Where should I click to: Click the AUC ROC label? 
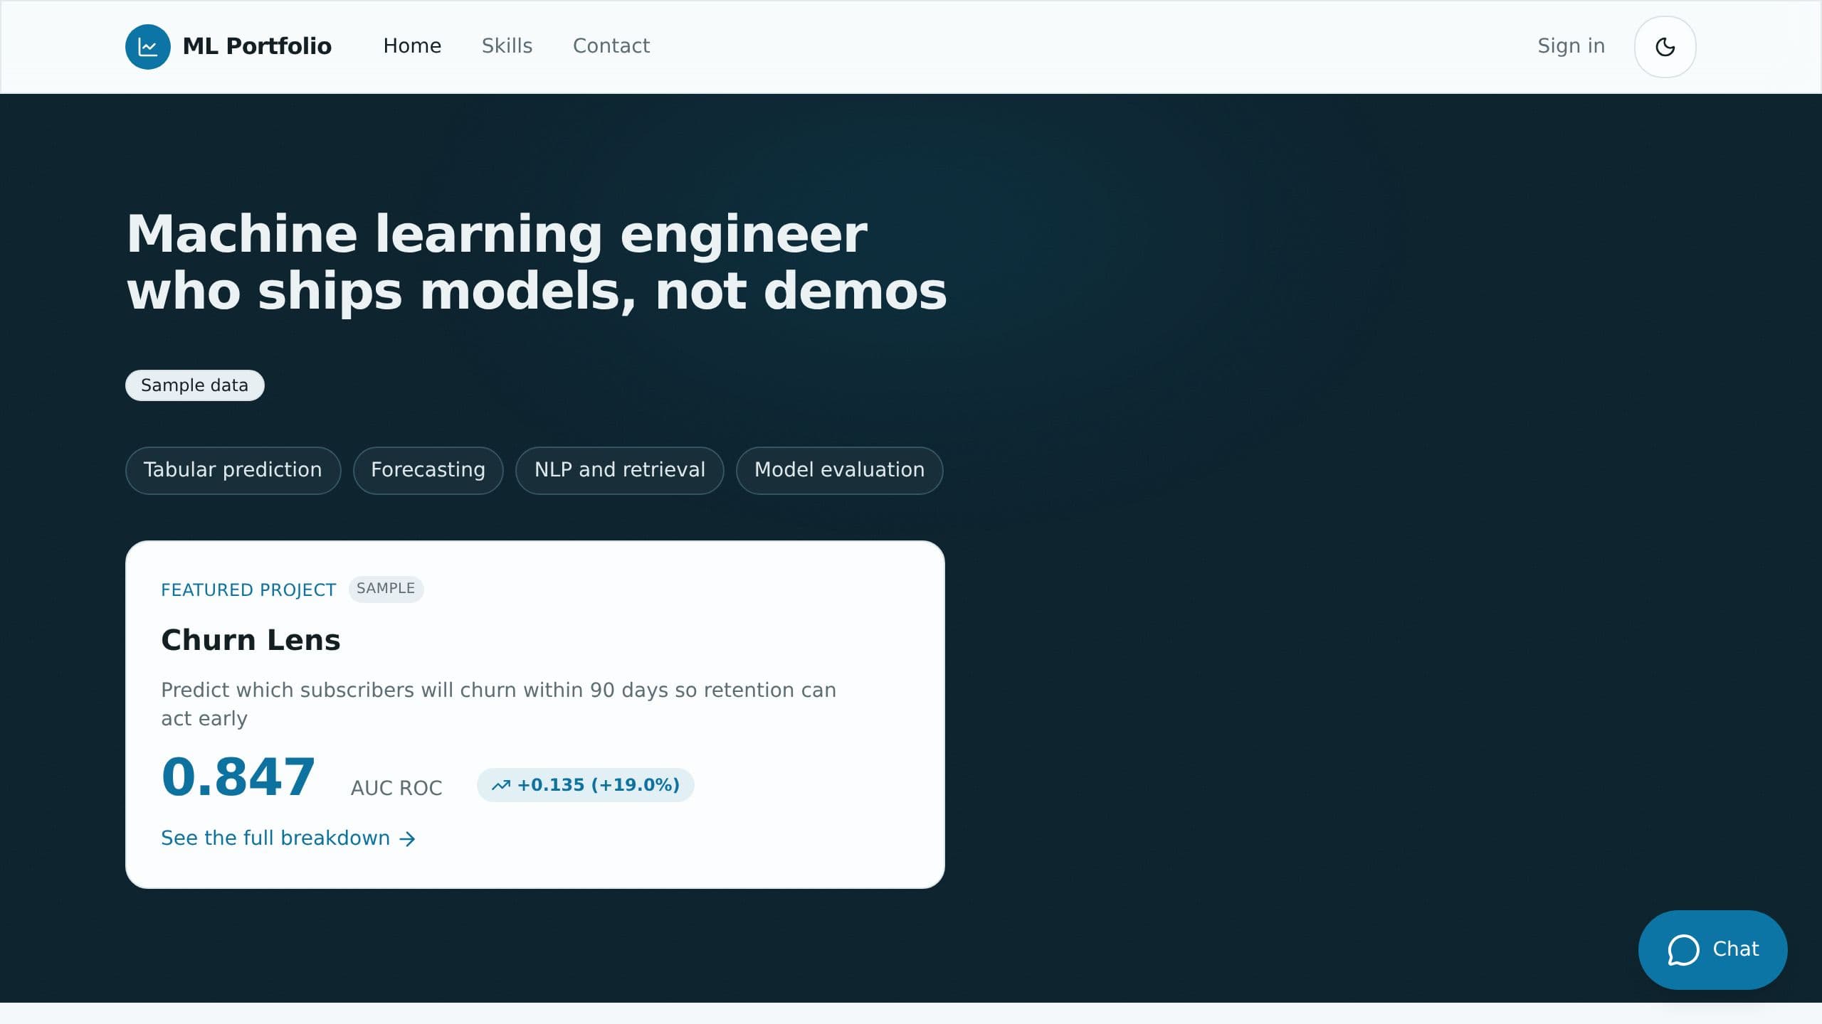pos(396,788)
